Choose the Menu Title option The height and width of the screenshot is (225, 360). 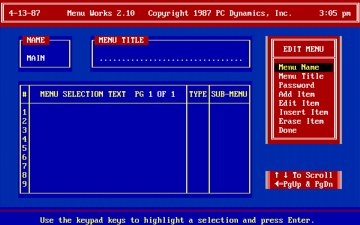coord(301,76)
